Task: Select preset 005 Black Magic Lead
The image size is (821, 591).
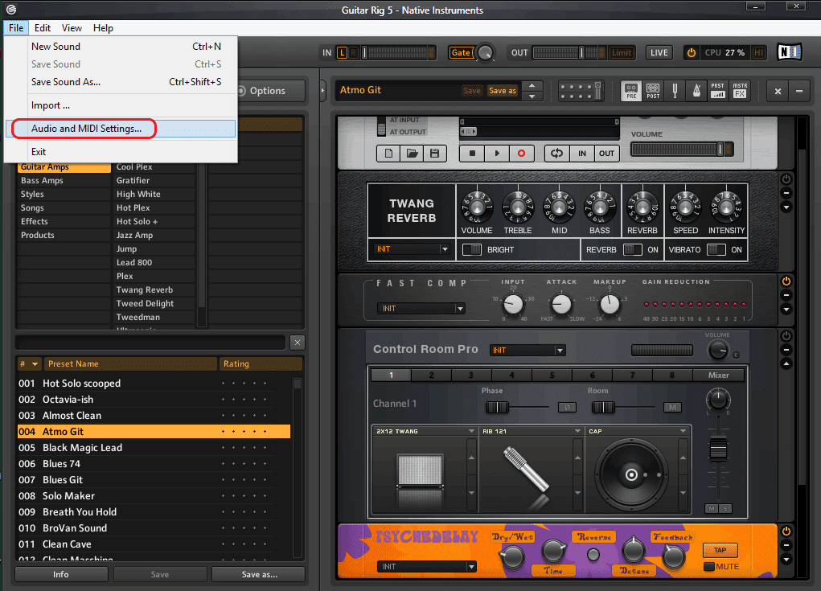Action: 154,448
